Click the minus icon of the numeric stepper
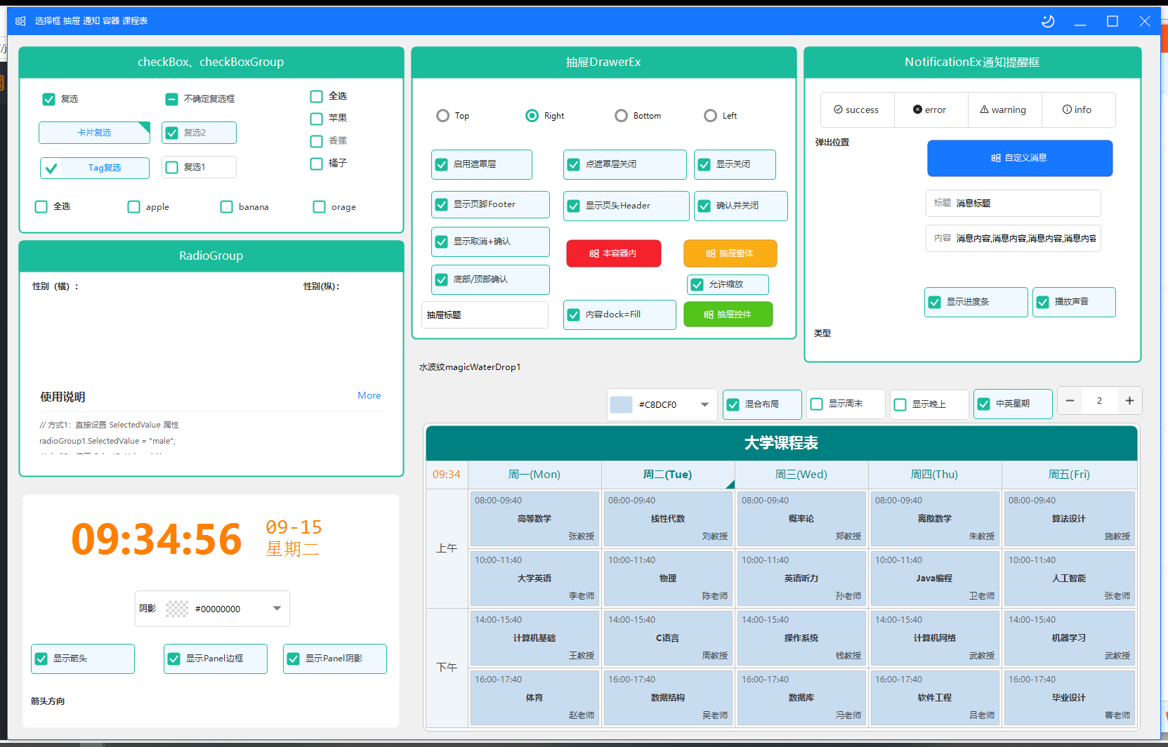Viewport: 1168px width, 747px height. click(x=1070, y=401)
